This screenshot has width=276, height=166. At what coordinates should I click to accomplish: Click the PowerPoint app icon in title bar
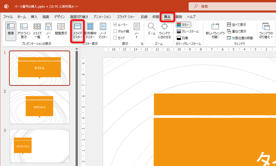click(6, 6)
